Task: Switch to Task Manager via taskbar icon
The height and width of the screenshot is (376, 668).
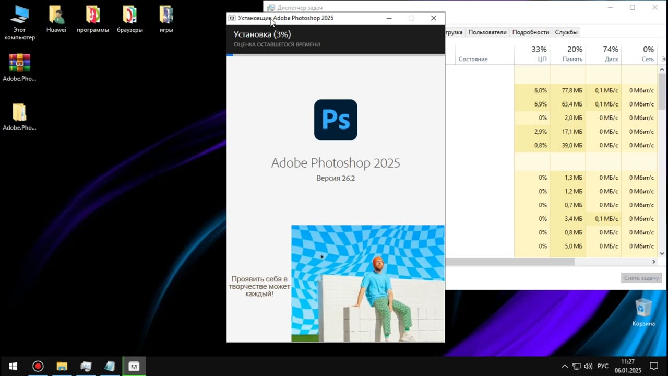Action: pyautogui.click(x=86, y=366)
